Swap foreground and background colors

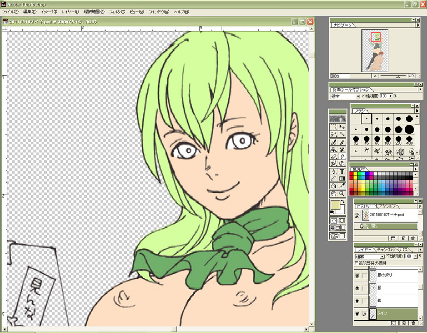pyautogui.click(x=343, y=202)
